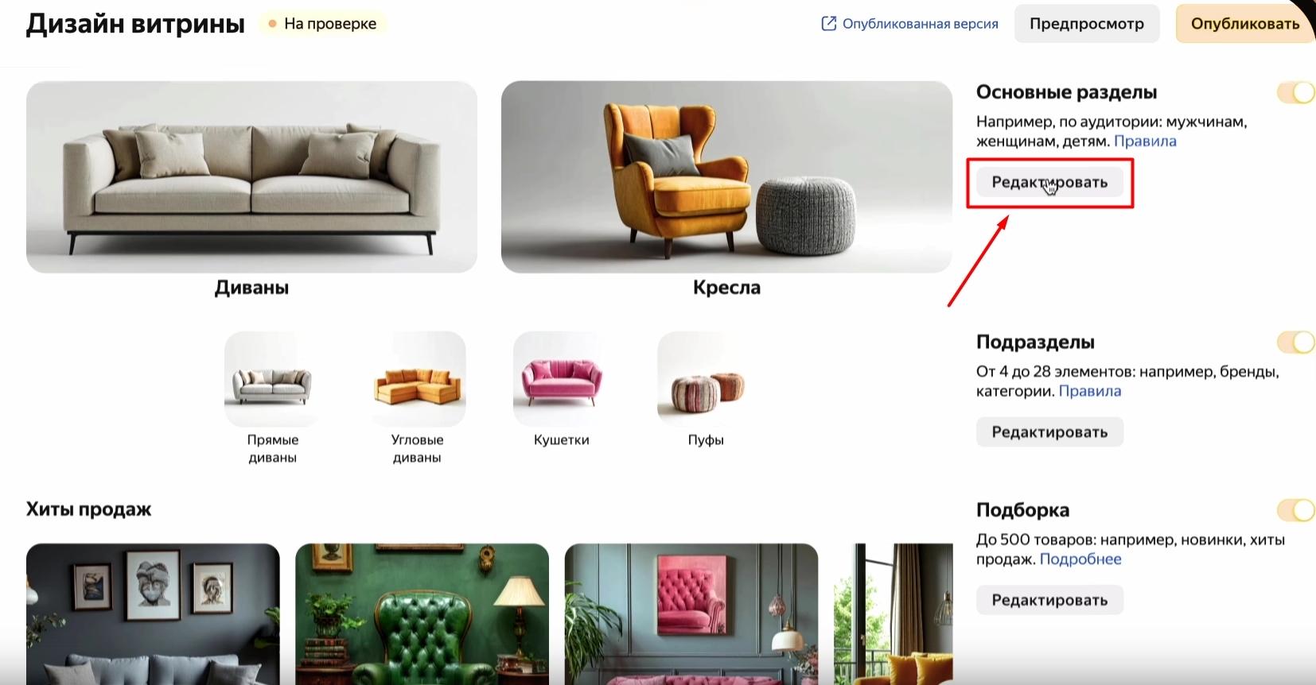
Task: Follow the Подробнее link under Подборка
Action: tap(1080, 559)
